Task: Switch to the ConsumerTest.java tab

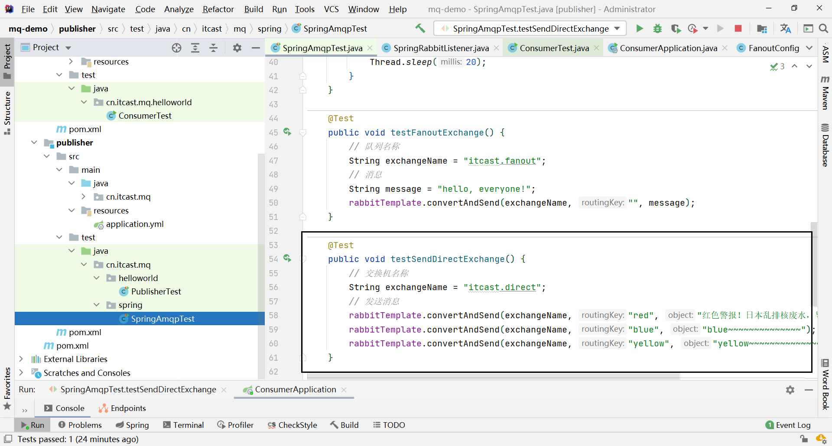Action: (554, 48)
